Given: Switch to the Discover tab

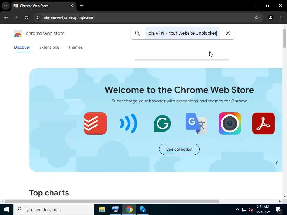Looking at the screenshot, I should coord(22,47).
